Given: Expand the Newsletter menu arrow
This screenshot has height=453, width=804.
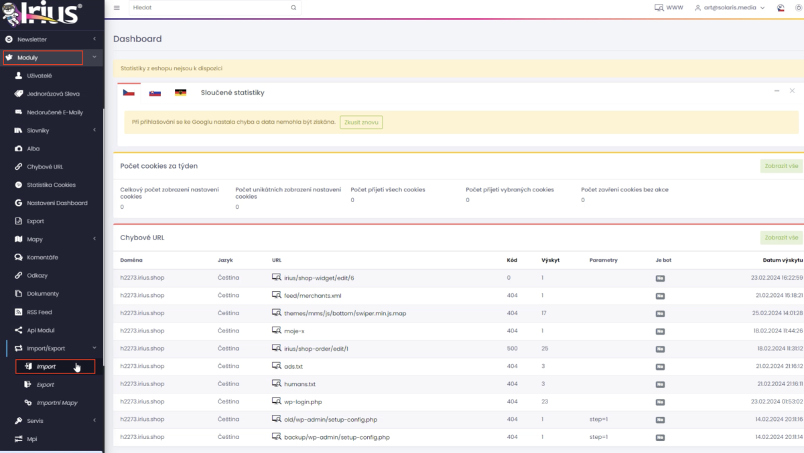Looking at the screenshot, I should (94, 39).
